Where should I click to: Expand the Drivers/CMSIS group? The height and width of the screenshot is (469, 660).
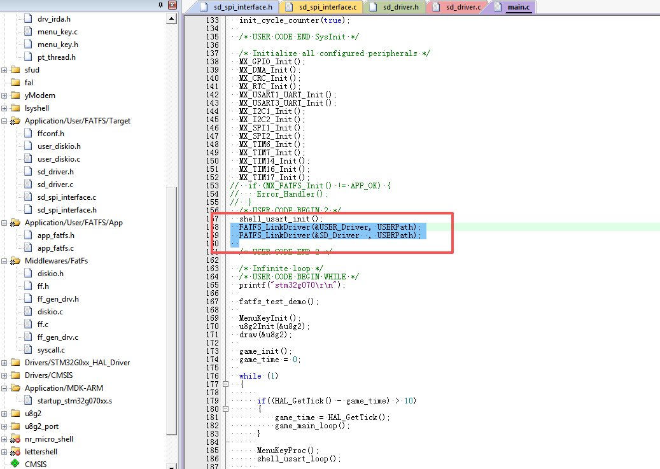pos(4,375)
